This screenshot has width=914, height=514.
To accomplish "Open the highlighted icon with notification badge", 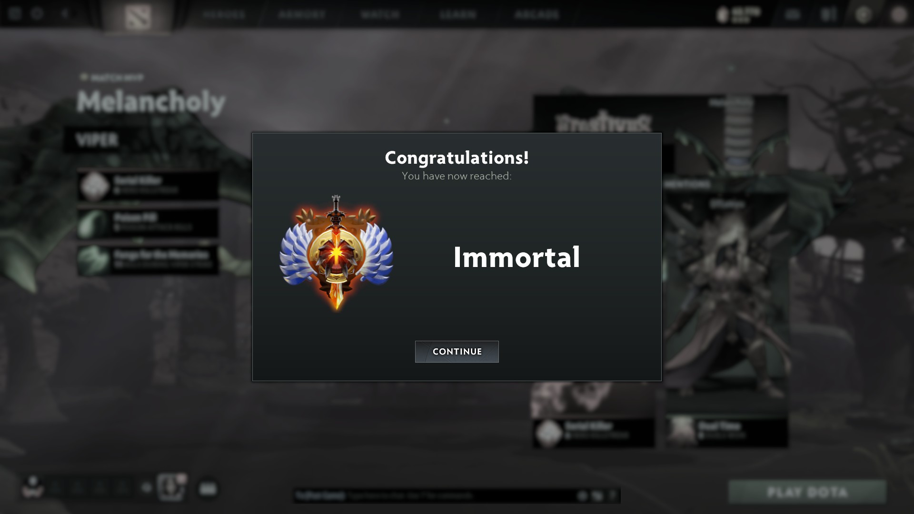I will pos(171,487).
